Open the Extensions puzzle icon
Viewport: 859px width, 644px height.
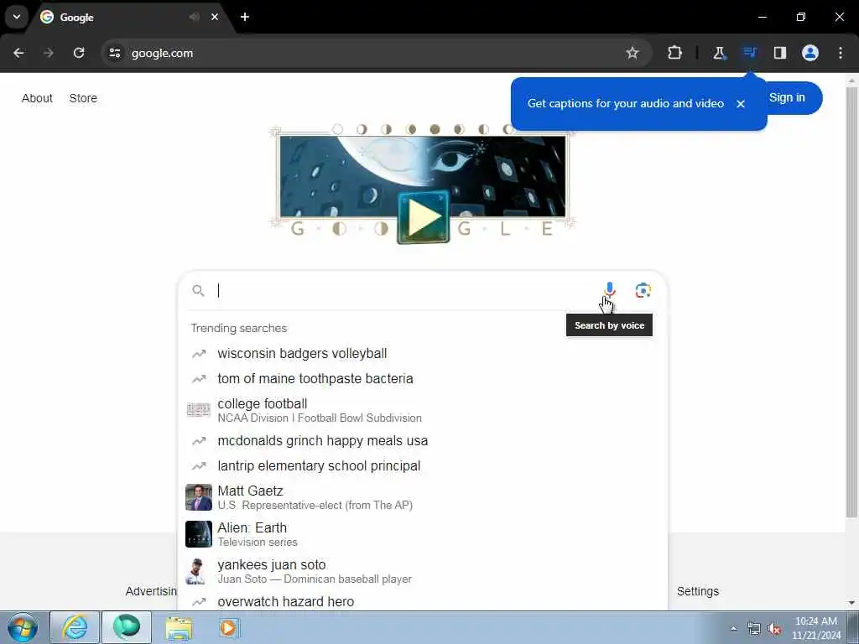(675, 53)
